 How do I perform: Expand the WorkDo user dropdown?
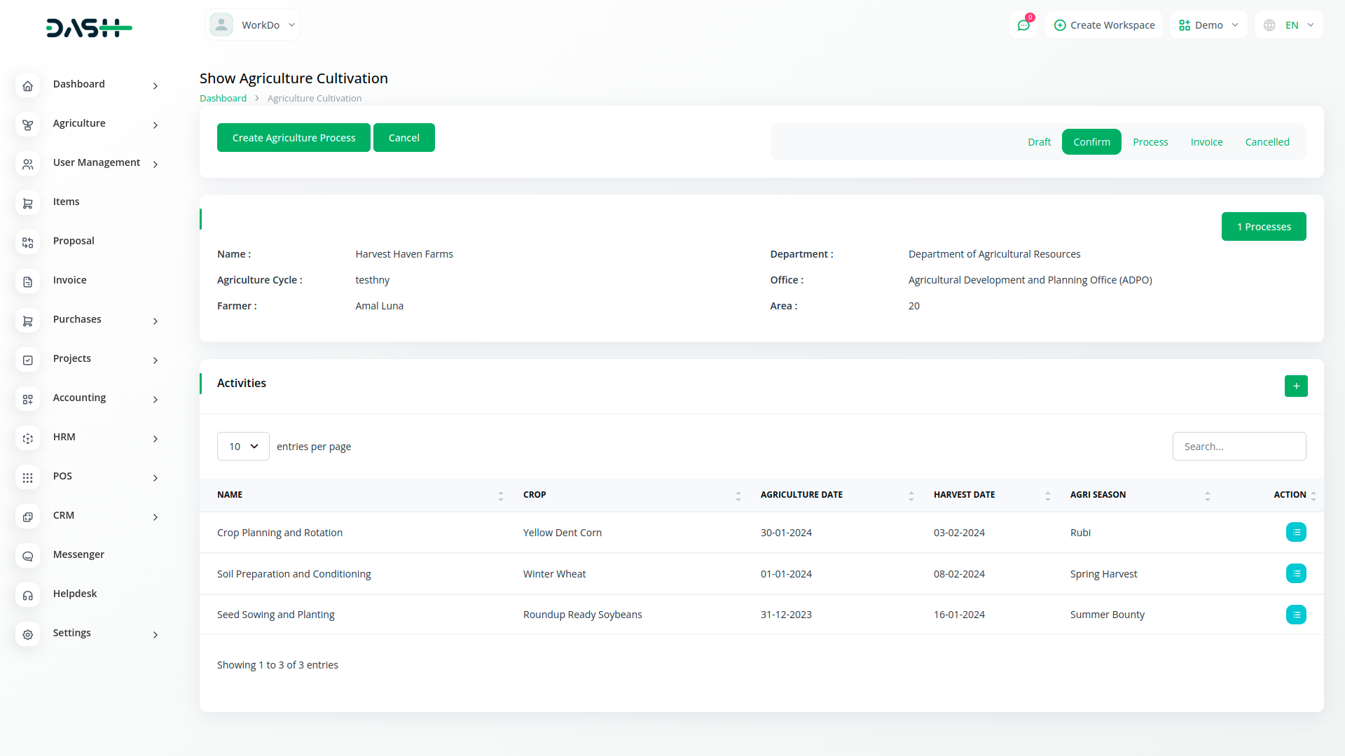click(x=253, y=25)
